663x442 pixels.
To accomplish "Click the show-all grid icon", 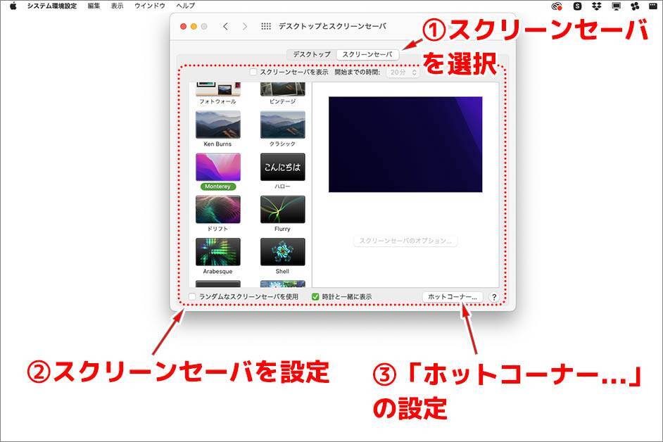I will [266, 26].
